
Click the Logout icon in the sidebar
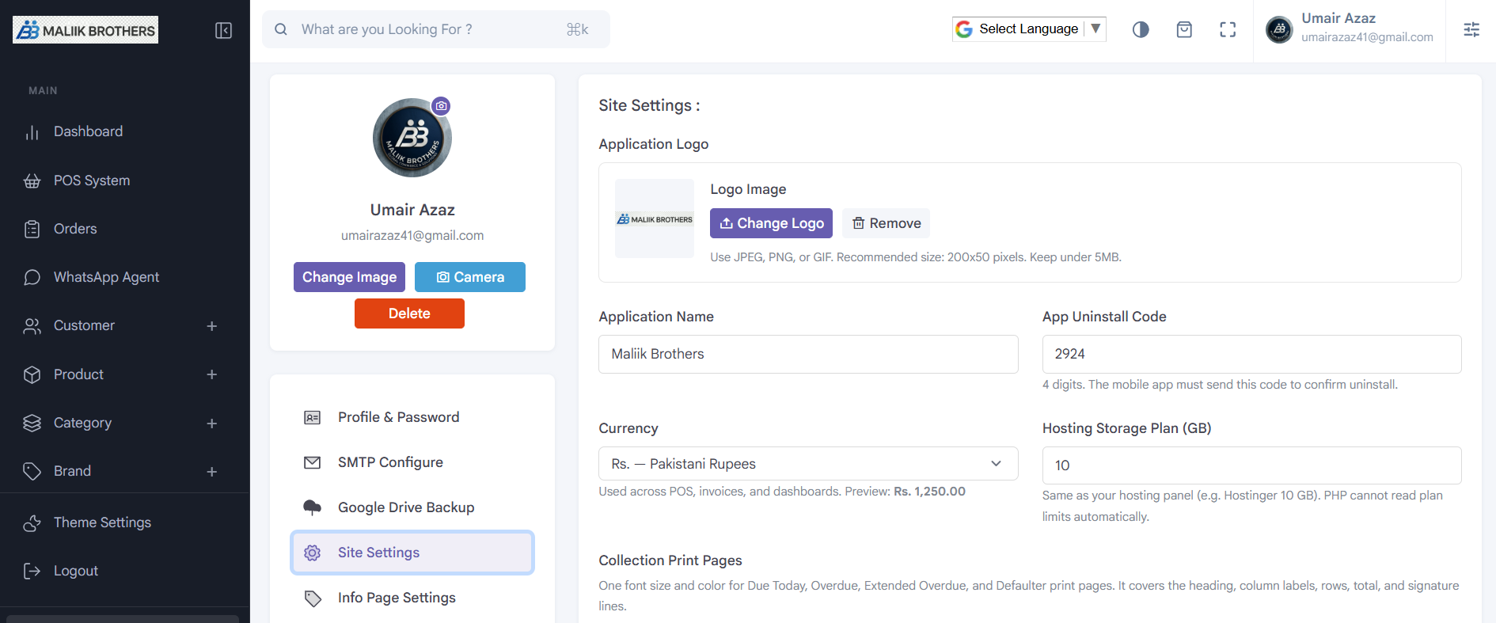(32, 572)
